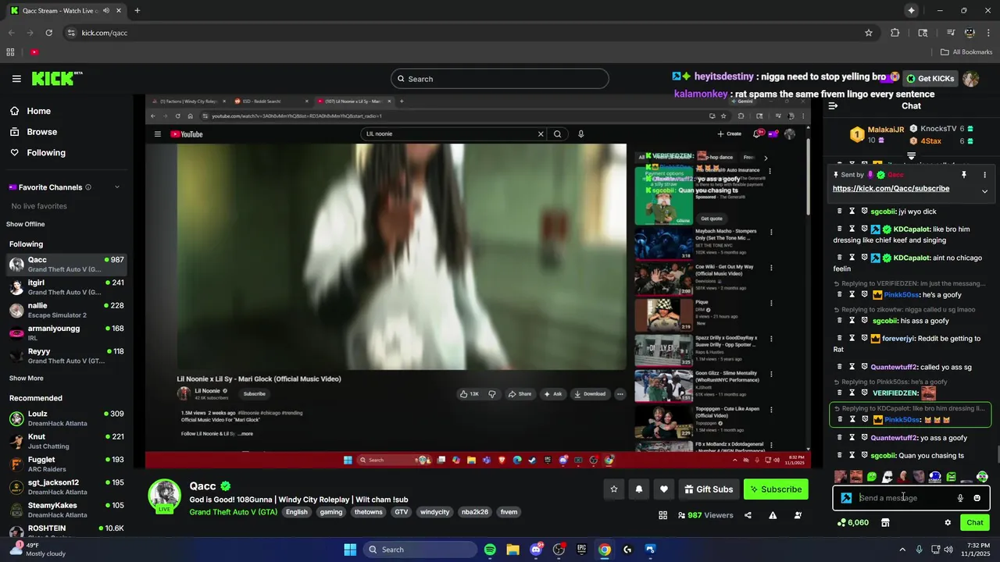Click the Qacc streamer avatar
1000x562 pixels.
tap(165, 496)
